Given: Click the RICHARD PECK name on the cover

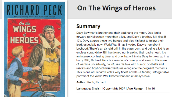Looking at the screenshot, I should click(34, 10).
